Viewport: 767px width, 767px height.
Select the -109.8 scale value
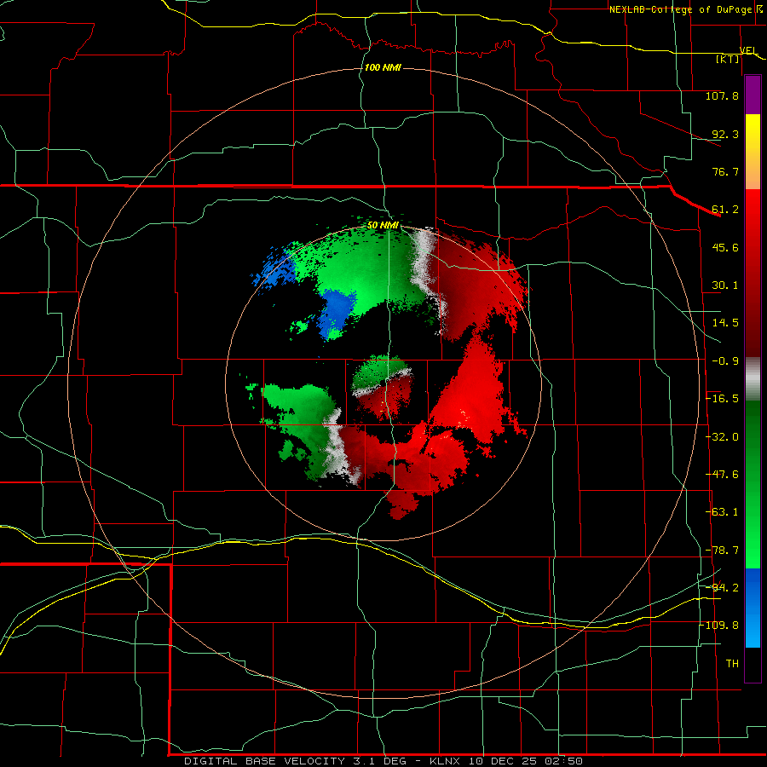(719, 626)
